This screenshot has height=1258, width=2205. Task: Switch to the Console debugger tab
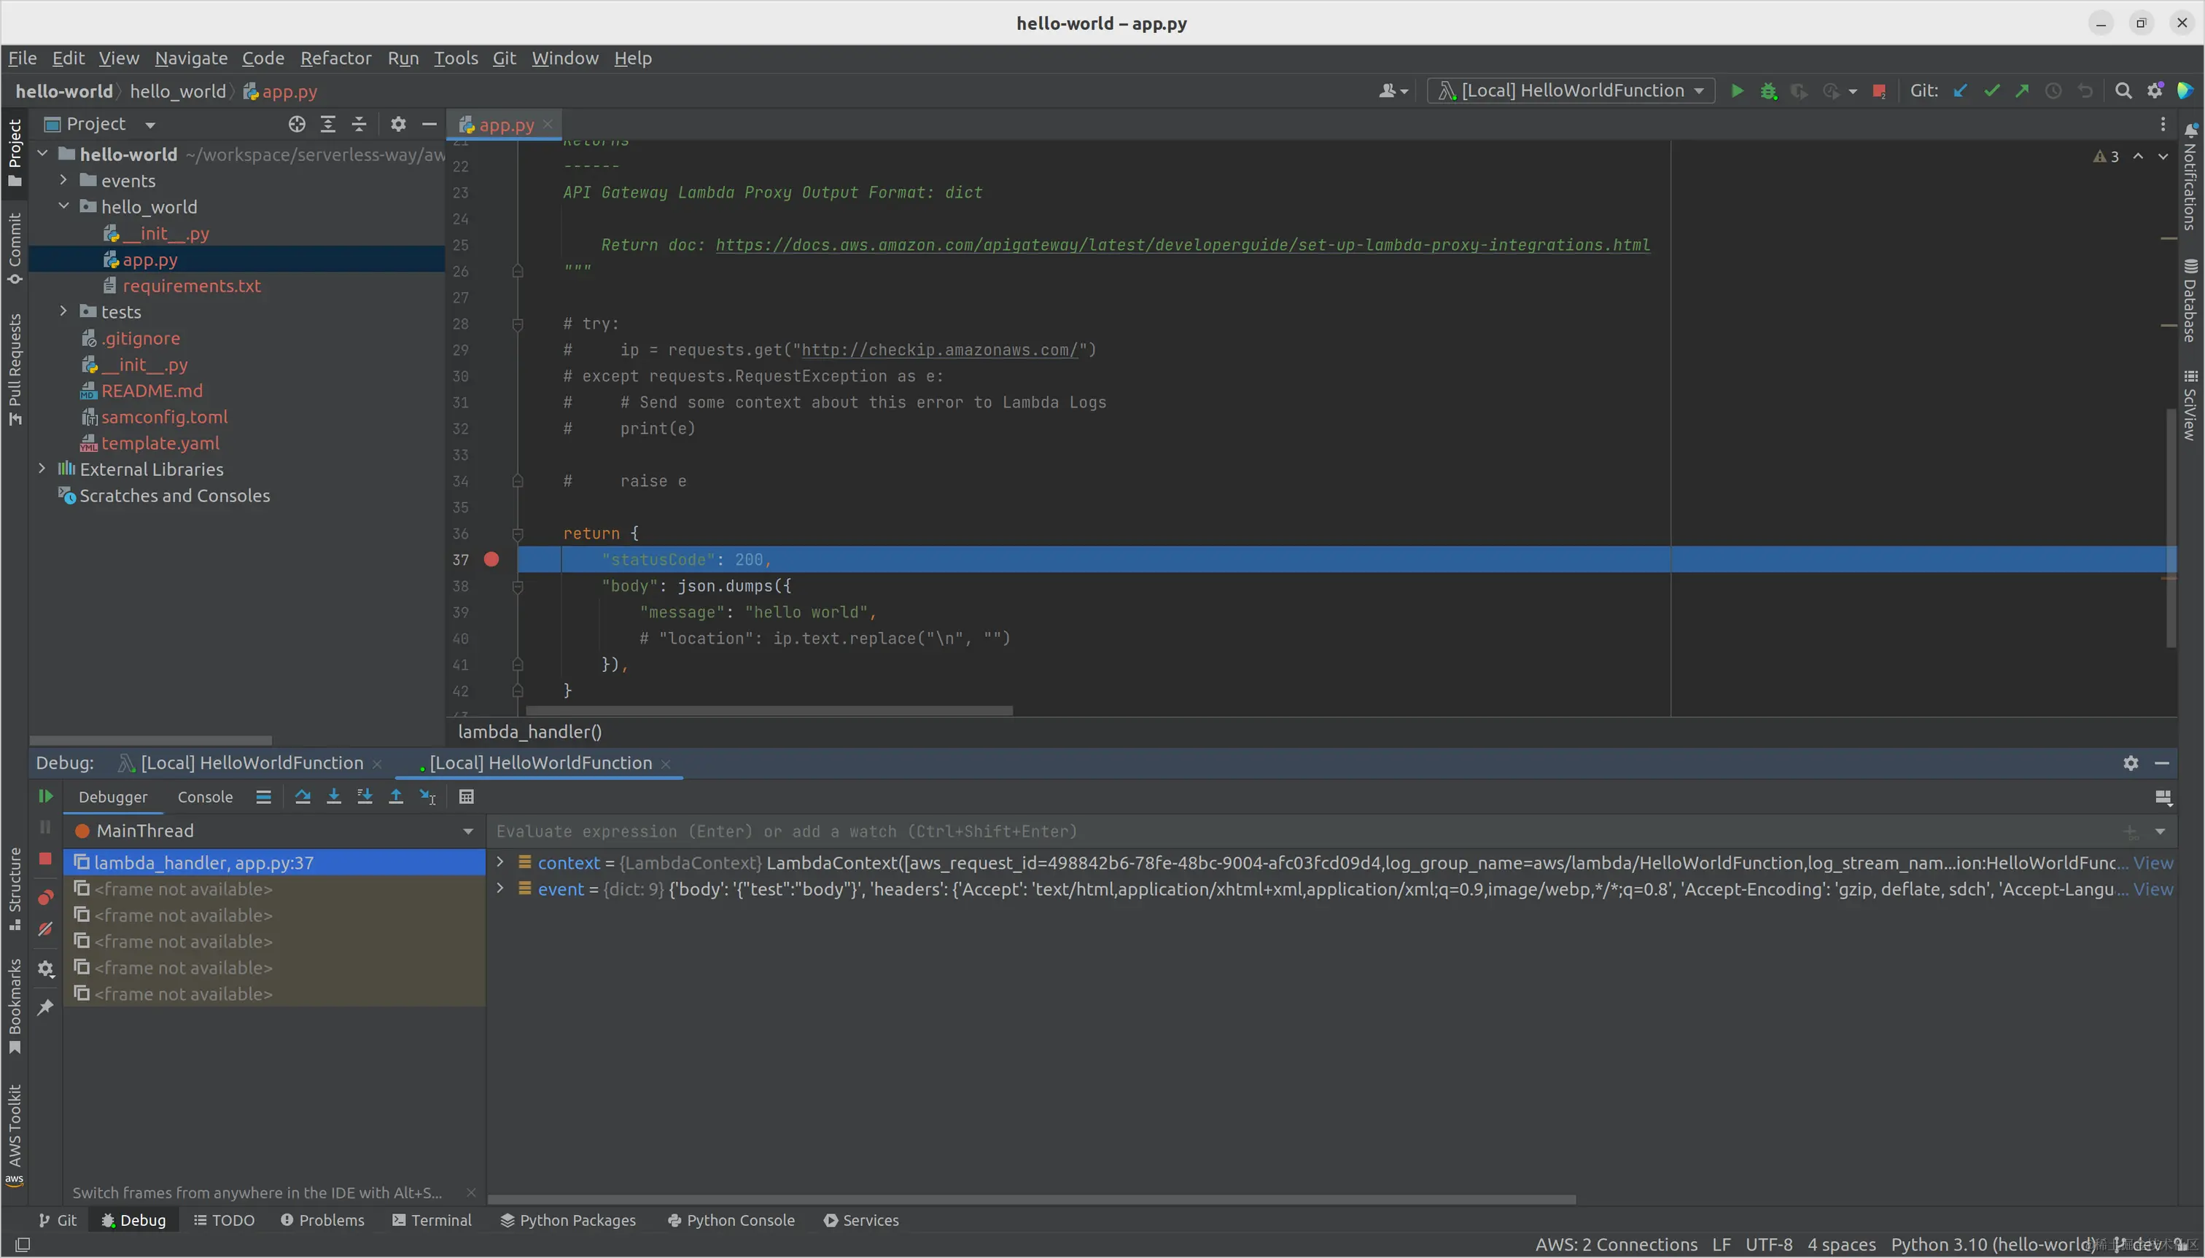pyautogui.click(x=205, y=797)
